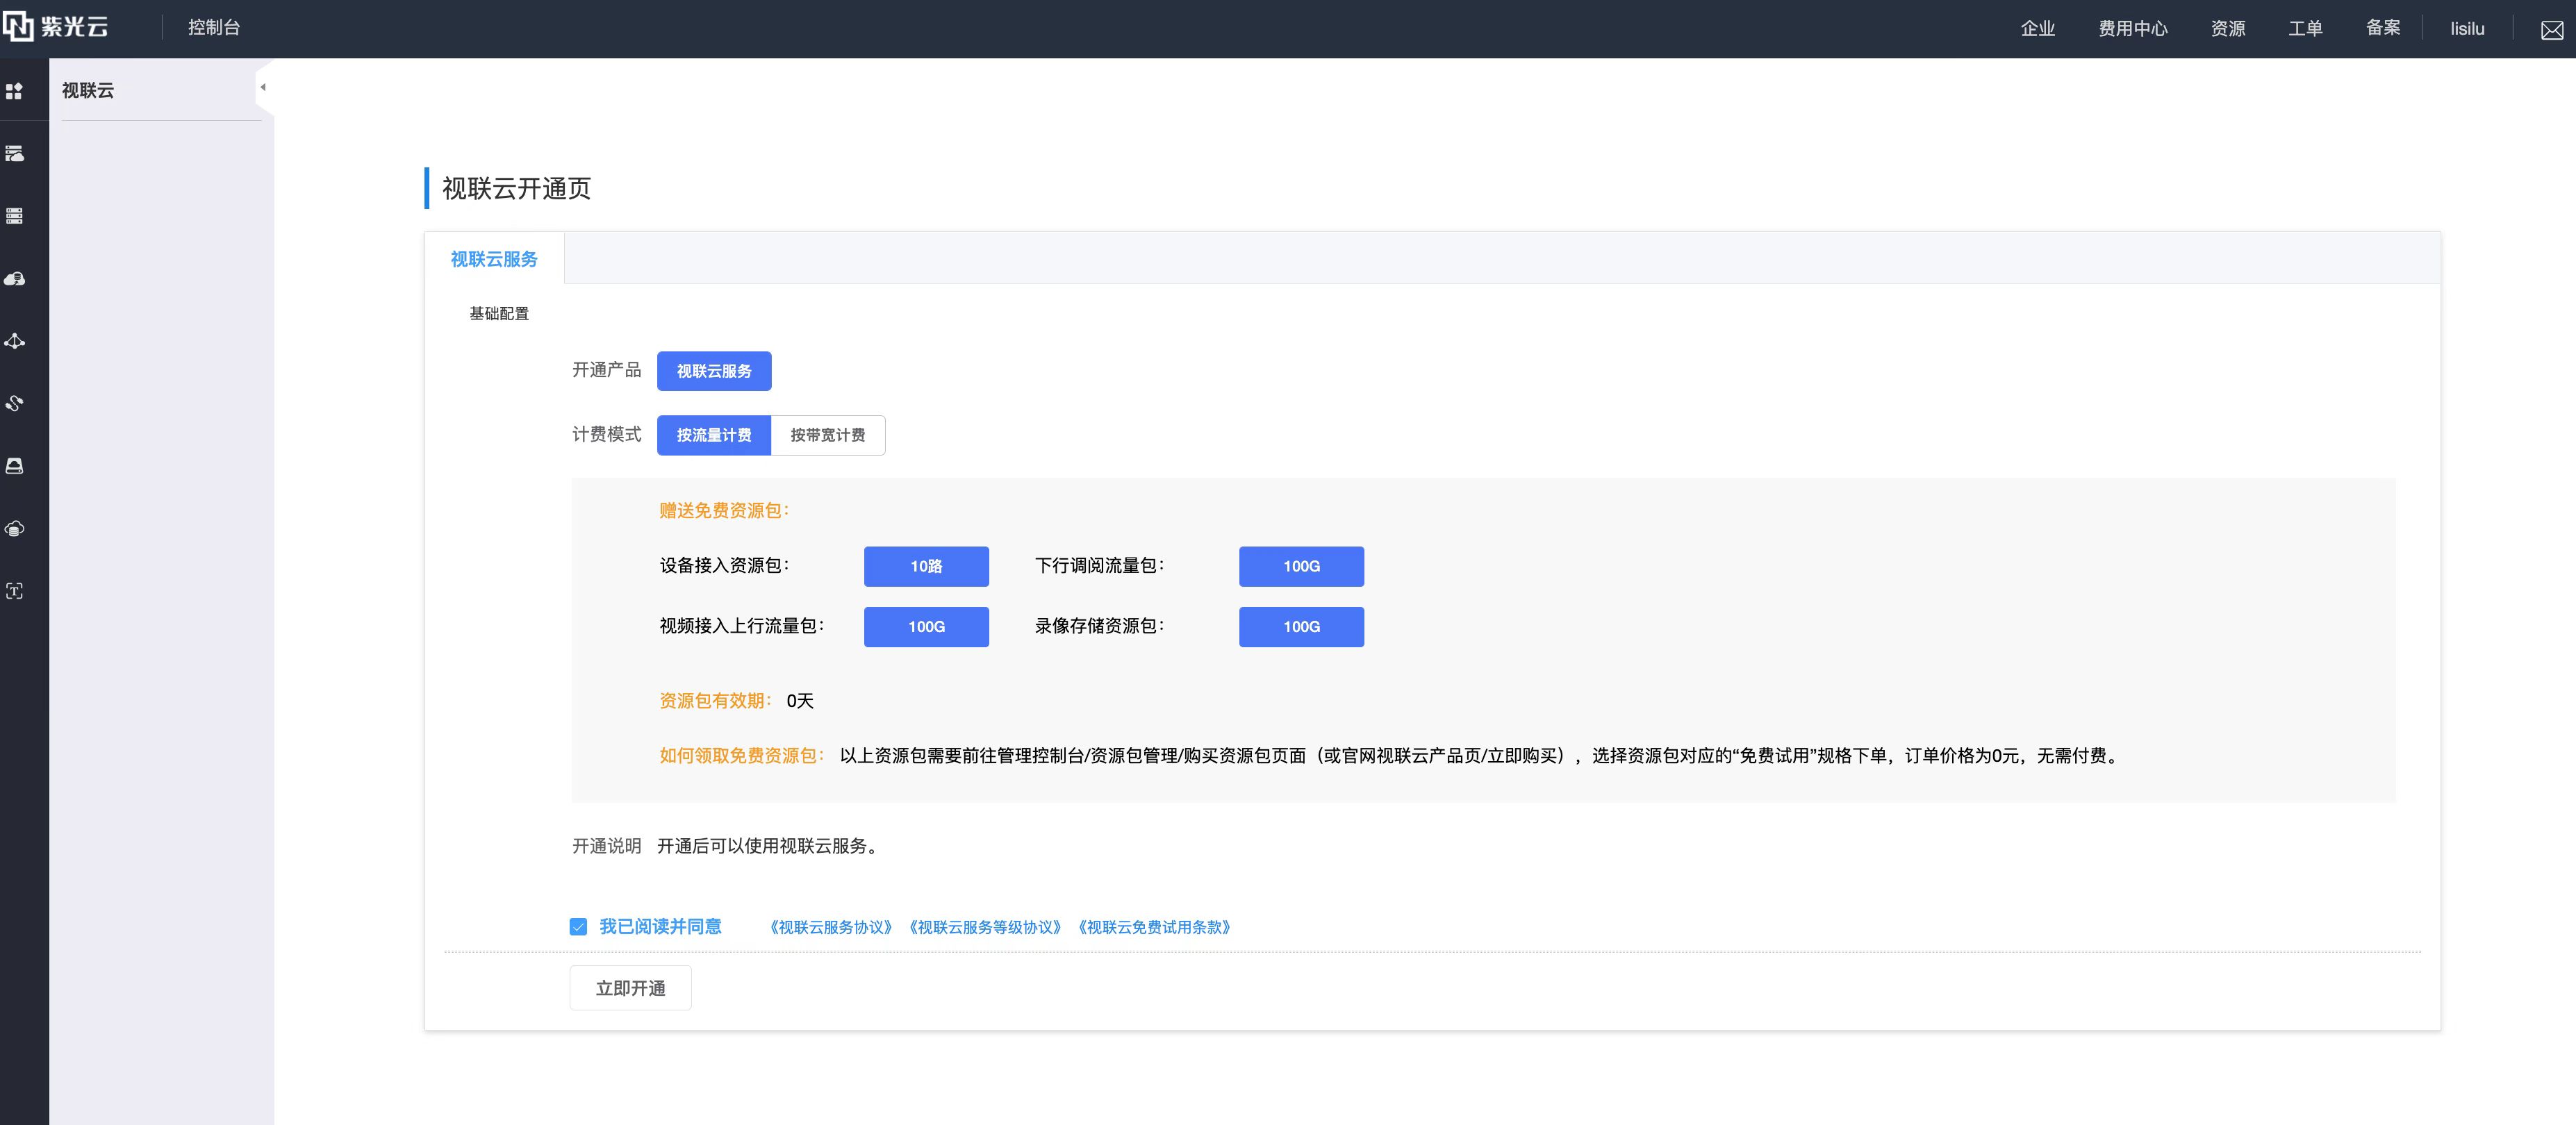Switch to the 视联云服务 tab
2576x1125 pixels.
click(494, 259)
